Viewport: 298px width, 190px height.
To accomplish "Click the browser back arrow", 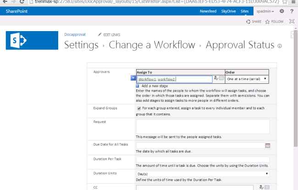I will [x=5, y=2].
